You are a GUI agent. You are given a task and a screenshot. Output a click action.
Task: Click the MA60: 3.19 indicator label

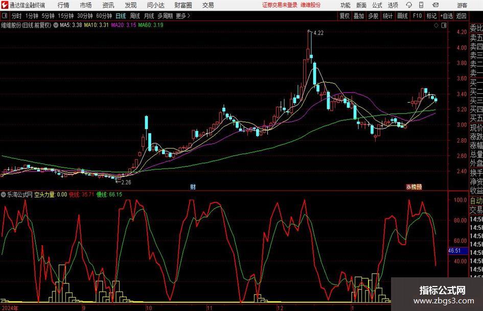151,25
